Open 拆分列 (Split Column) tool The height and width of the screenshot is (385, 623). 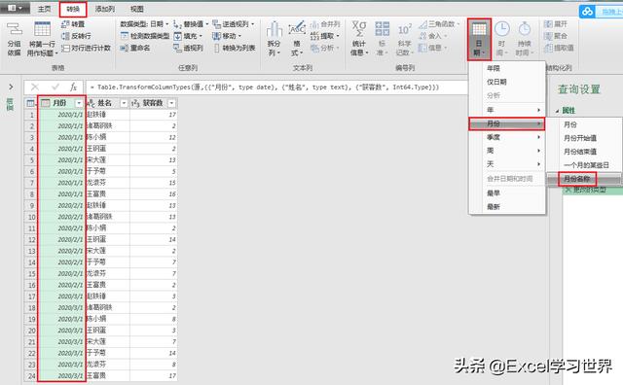click(x=274, y=39)
